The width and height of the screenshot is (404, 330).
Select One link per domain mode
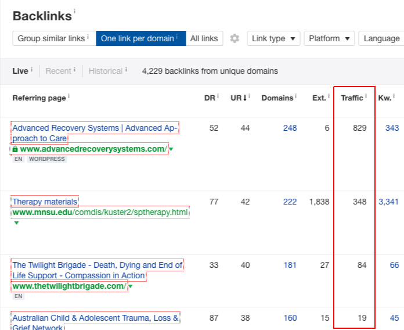[x=141, y=38]
